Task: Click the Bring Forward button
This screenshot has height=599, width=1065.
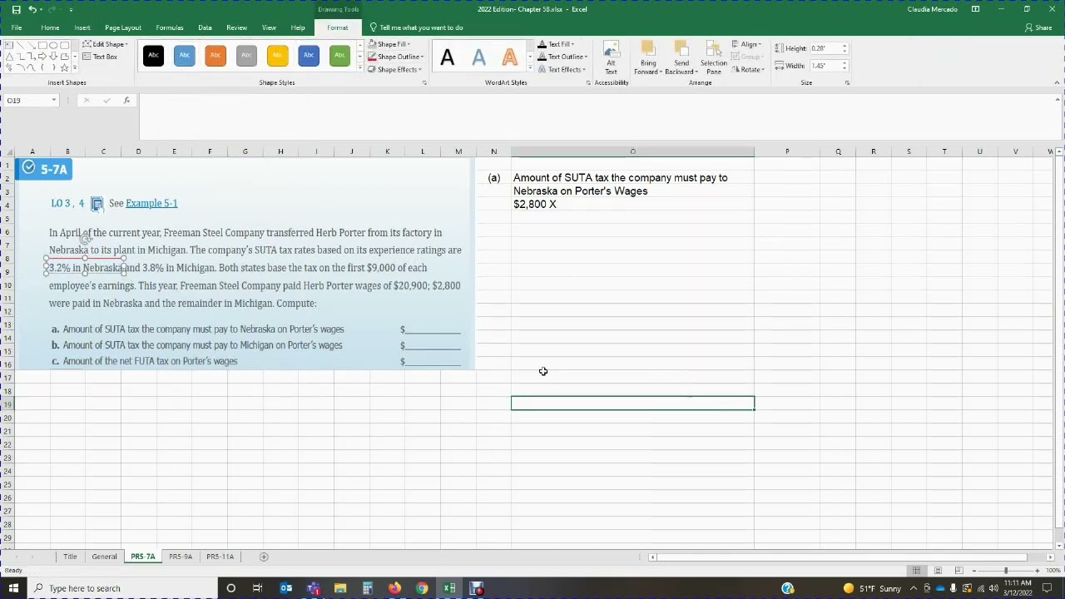Action: [x=648, y=57]
